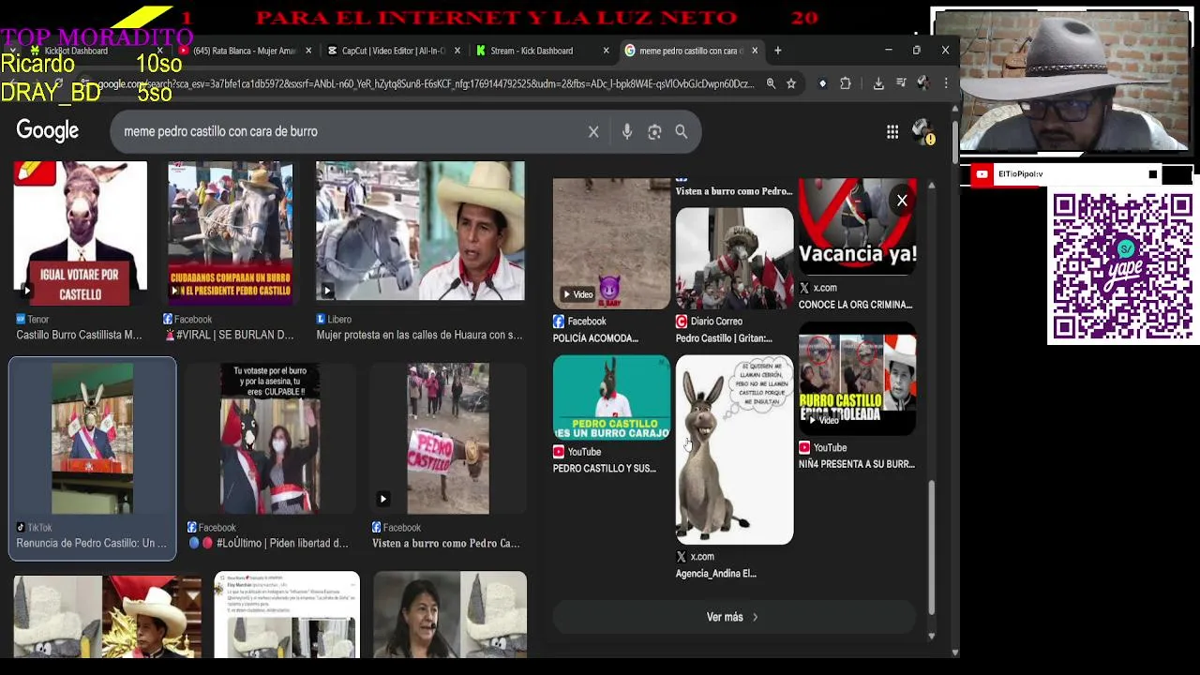Click the Google logo
Image resolution: width=1200 pixels, height=675 pixels.
point(48,131)
